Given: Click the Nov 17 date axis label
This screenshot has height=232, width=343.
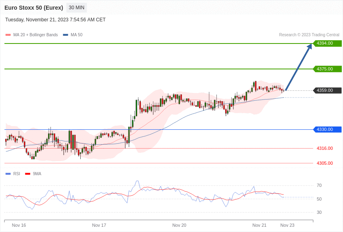Looking at the screenshot, I should tap(99, 225).
